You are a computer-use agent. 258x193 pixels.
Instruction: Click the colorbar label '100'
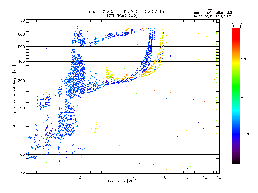pos(244,59)
